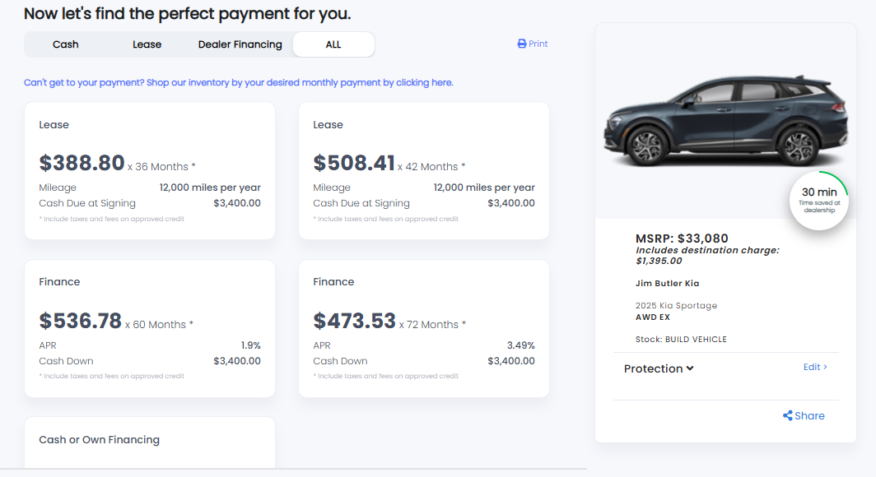The height and width of the screenshot is (477, 876).
Task: Click the printer icon next to Print
Action: coord(521,44)
